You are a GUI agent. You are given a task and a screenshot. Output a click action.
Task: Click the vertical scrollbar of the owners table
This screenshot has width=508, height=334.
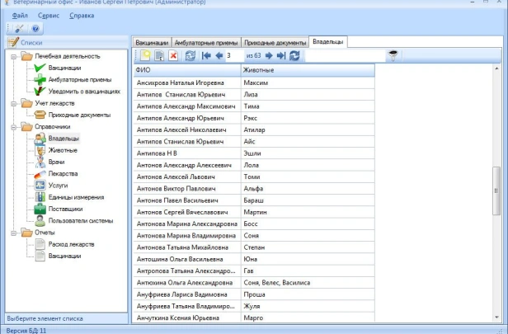tap(496, 190)
